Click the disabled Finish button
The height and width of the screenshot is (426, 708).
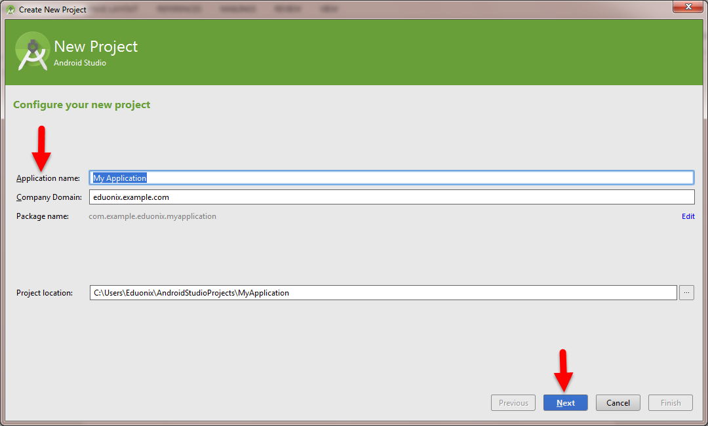pyautogui.click(x=671, y=402)
